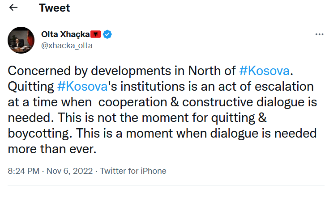Click the back arrow icon
The width and height of the screenshot is (325, 197).
13,8
